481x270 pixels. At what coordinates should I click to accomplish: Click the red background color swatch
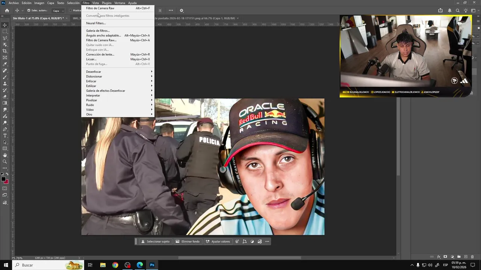(7, 182)
